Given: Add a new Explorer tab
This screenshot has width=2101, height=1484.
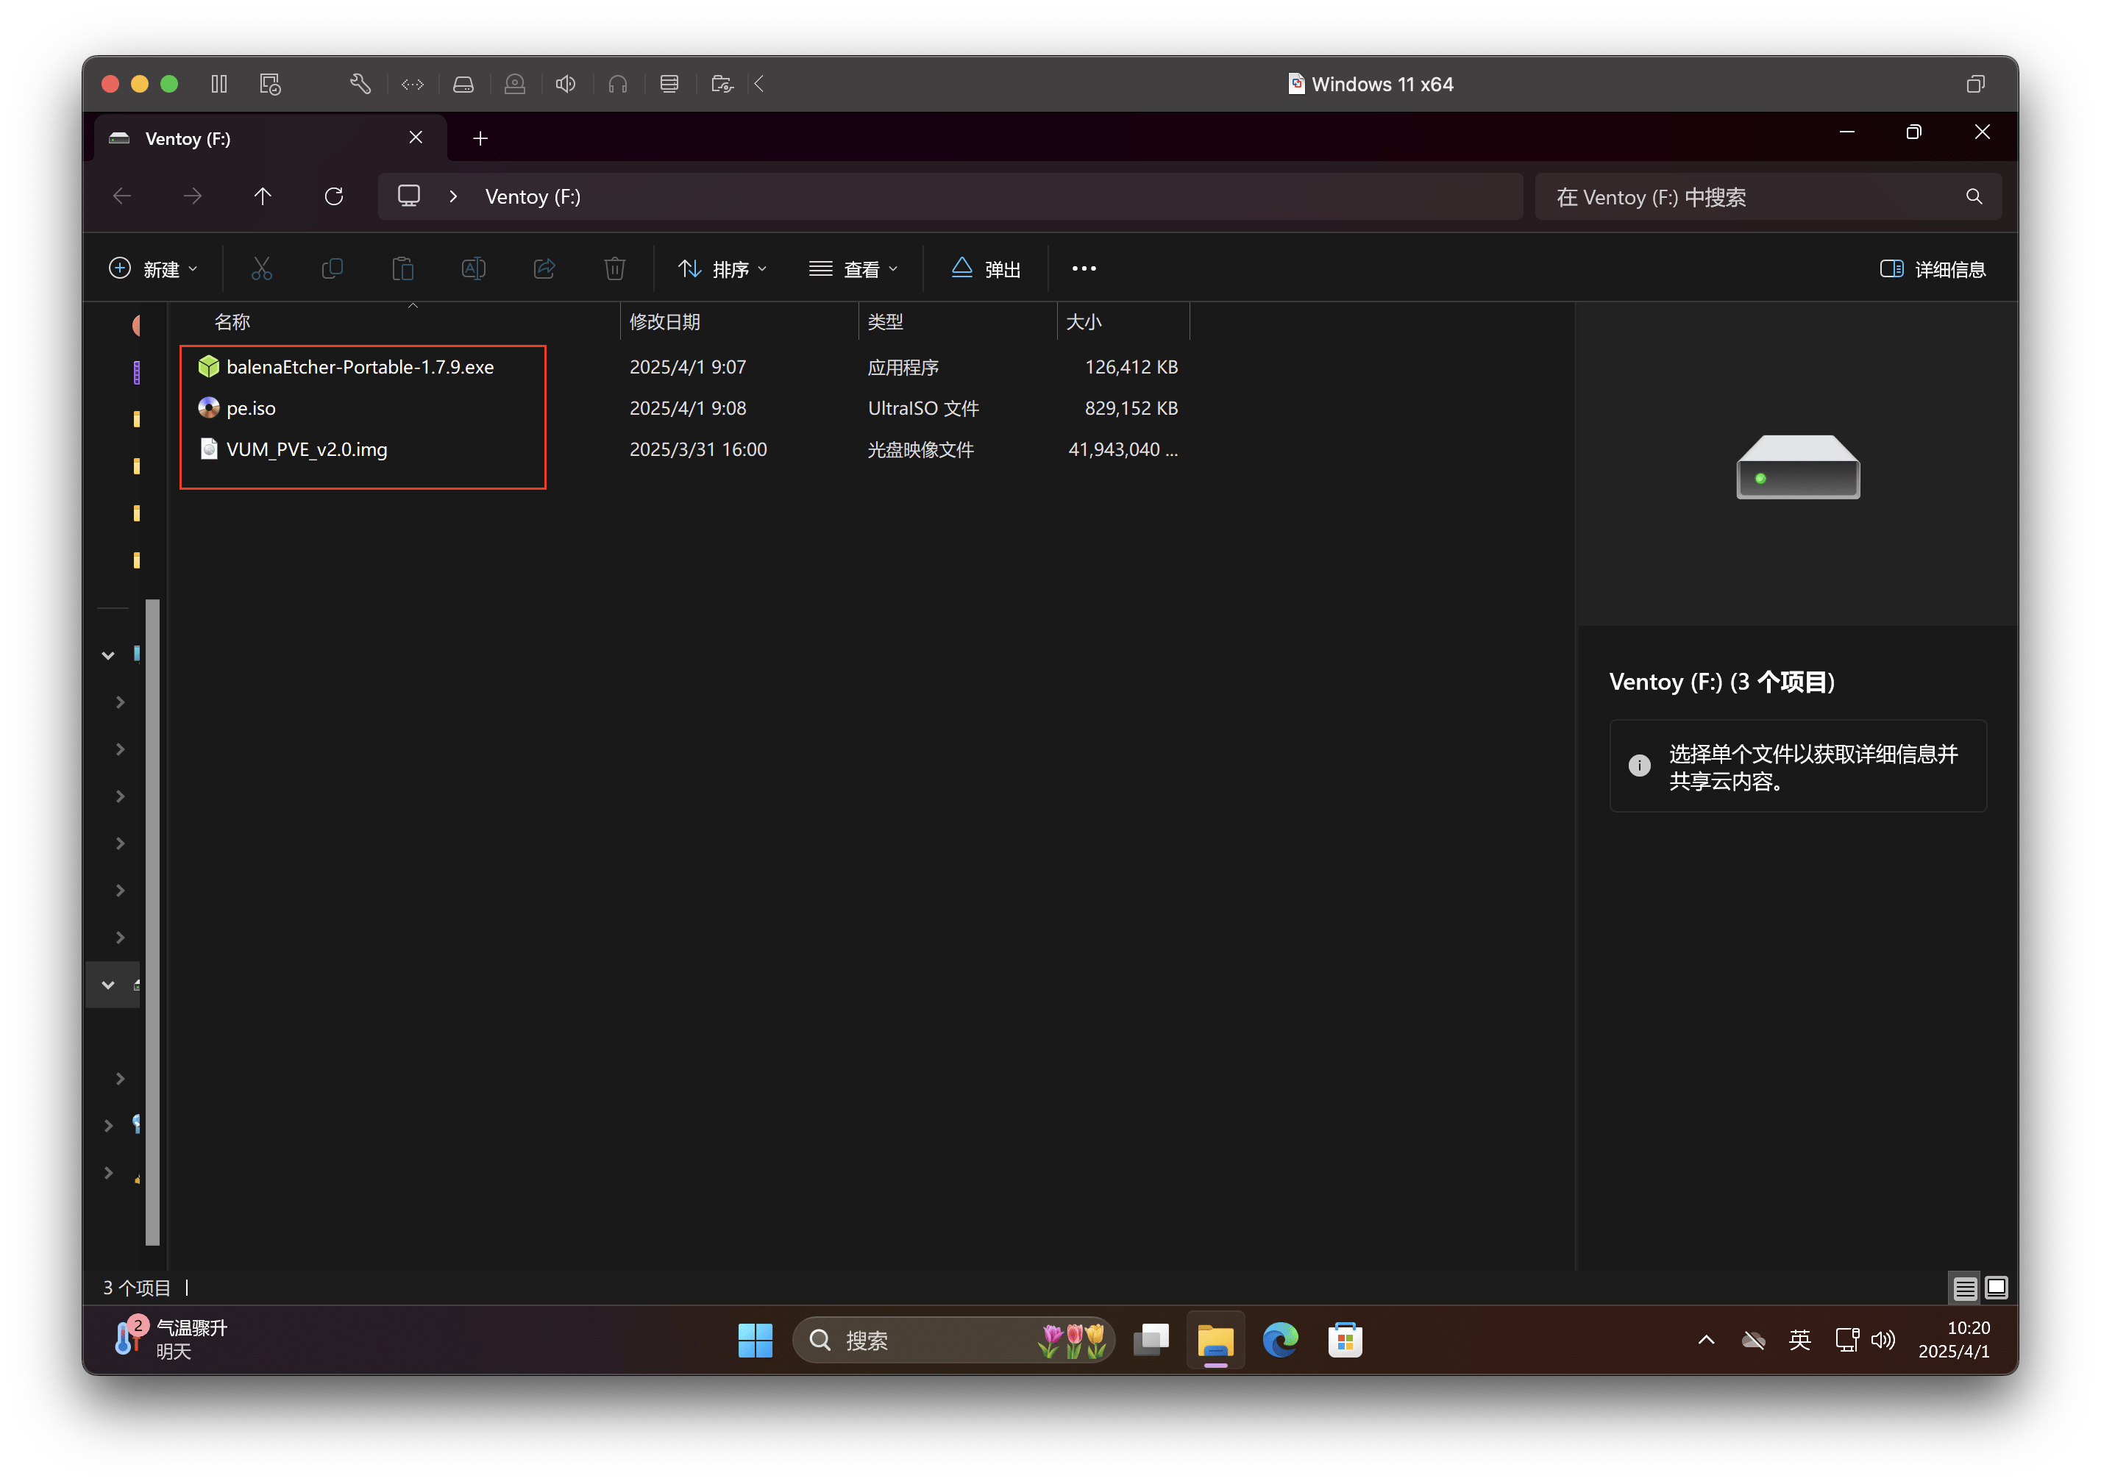Looking at the screenshot, I should (x=480, y=138).
